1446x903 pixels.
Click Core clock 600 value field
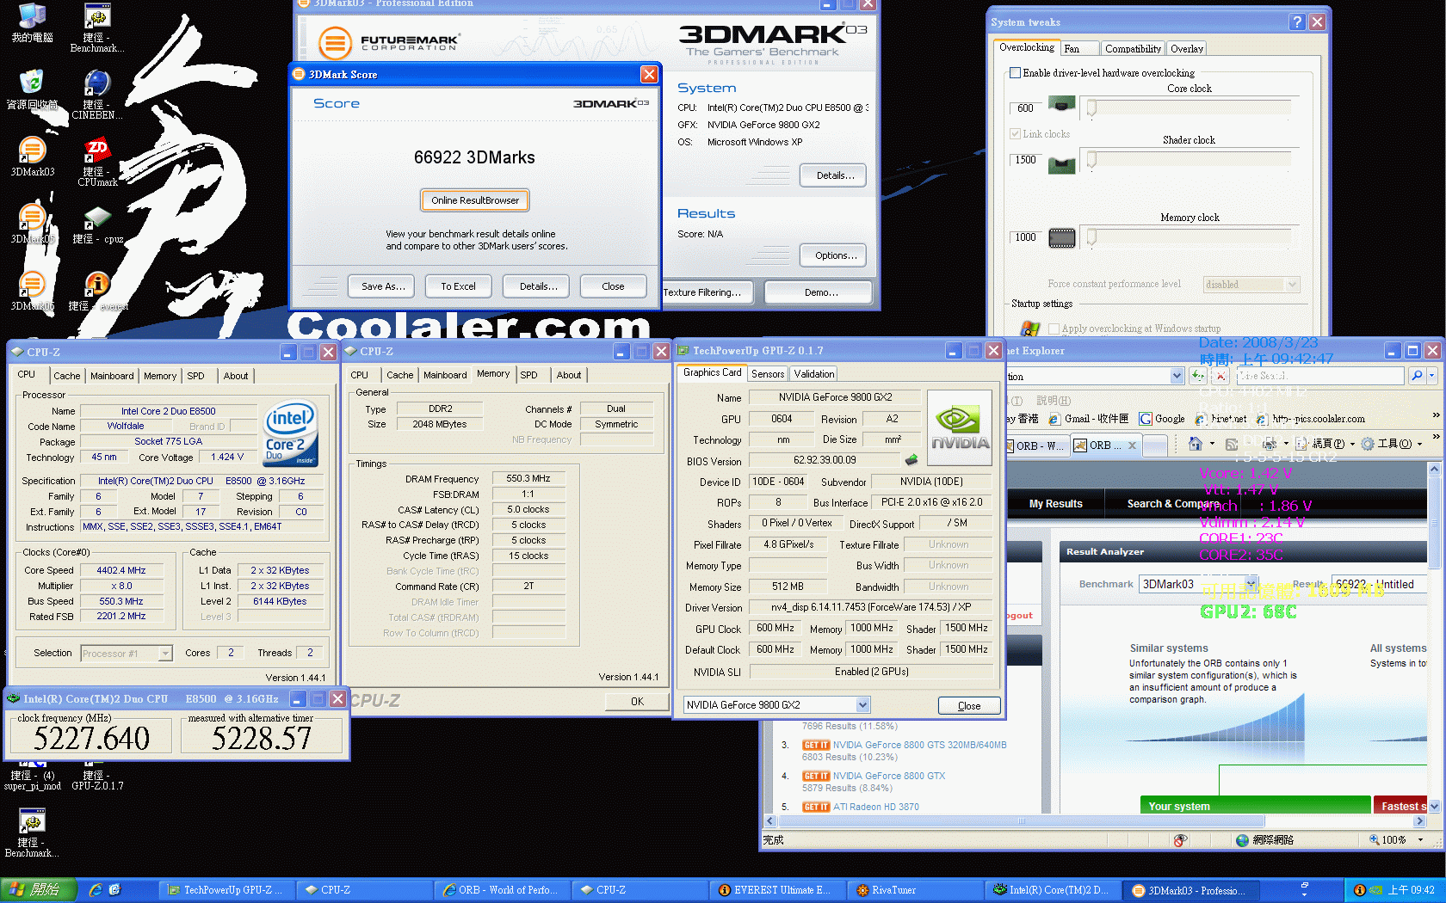pyautogui.click(x=1026, y=108)
